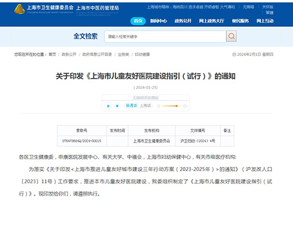Switch to traditional Chinese via 繁體

[269, 13]
